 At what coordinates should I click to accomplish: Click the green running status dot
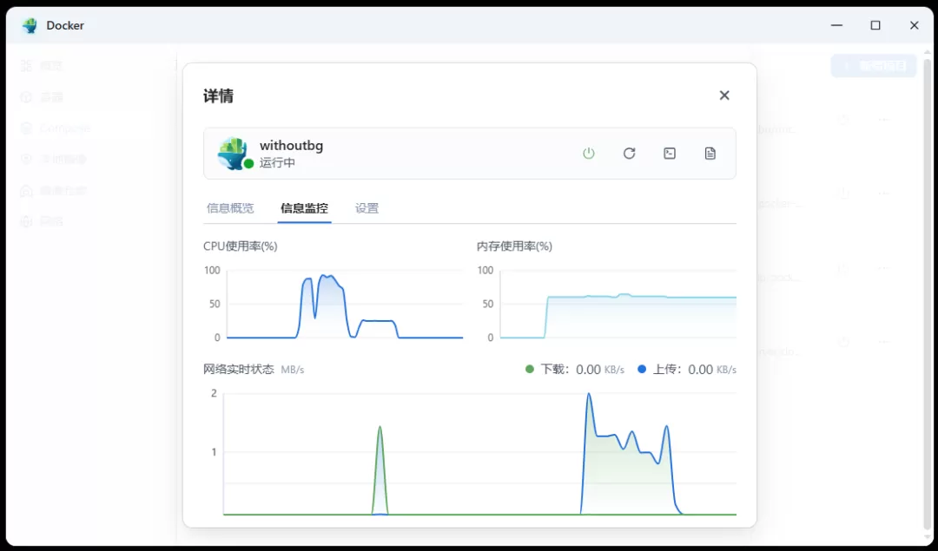pyautogui.click(x=249, y=164)
